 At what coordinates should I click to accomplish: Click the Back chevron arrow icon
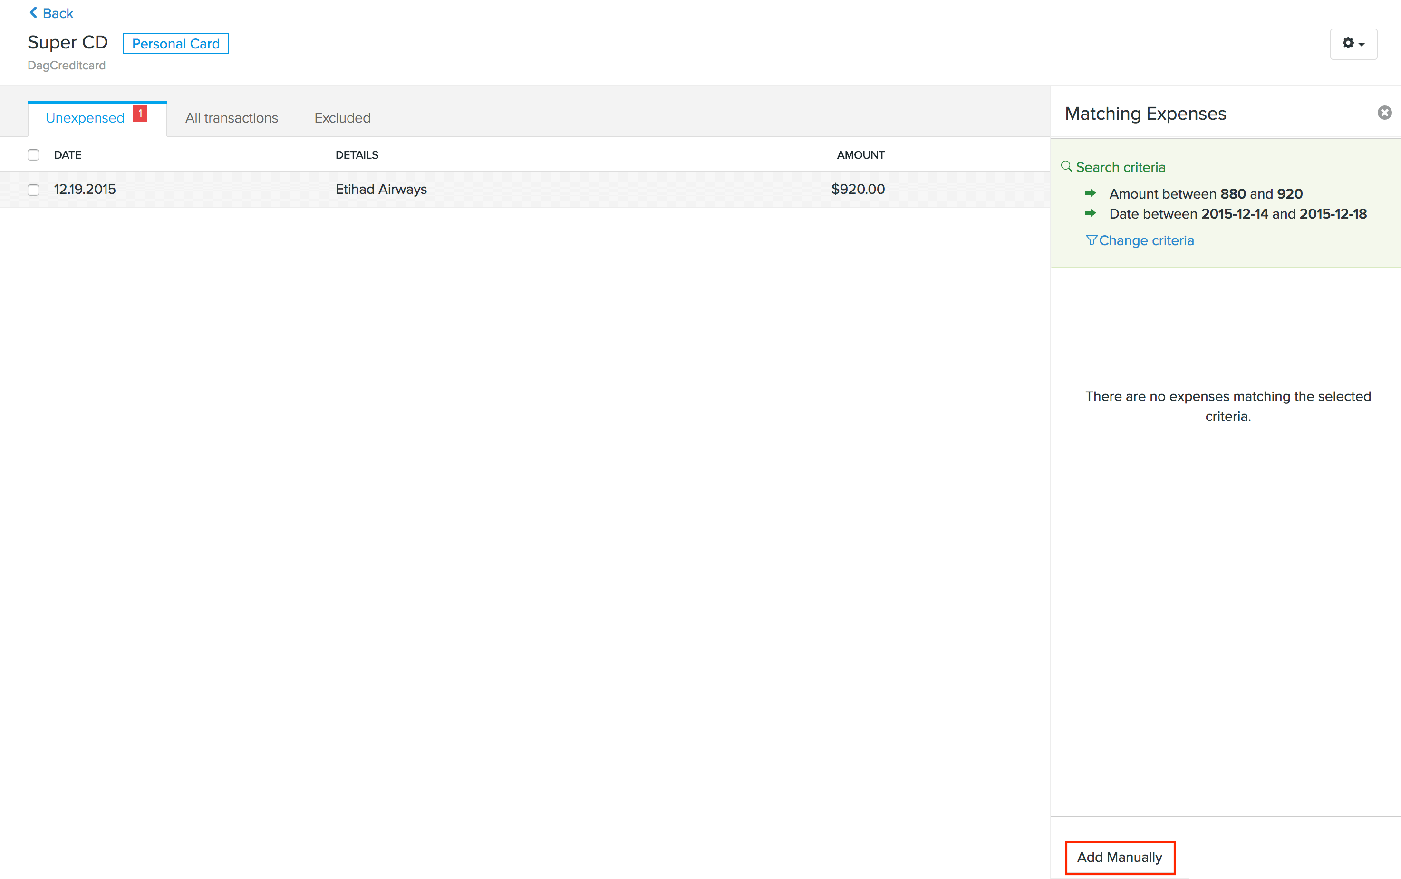tap(33, 13)
